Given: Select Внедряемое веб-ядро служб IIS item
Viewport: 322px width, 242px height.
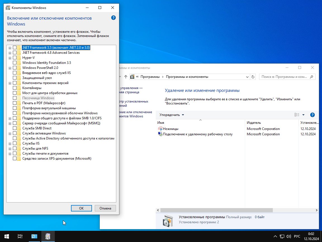Looking at the screenshot, I should [x=47, y=73].
